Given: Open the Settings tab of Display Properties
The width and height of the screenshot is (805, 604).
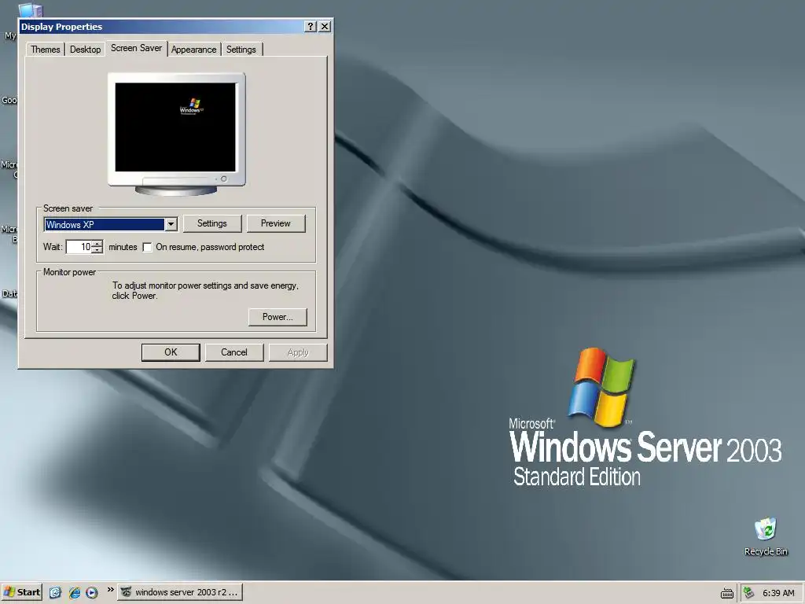Looking at the screenshot, I should click(241, 50).
